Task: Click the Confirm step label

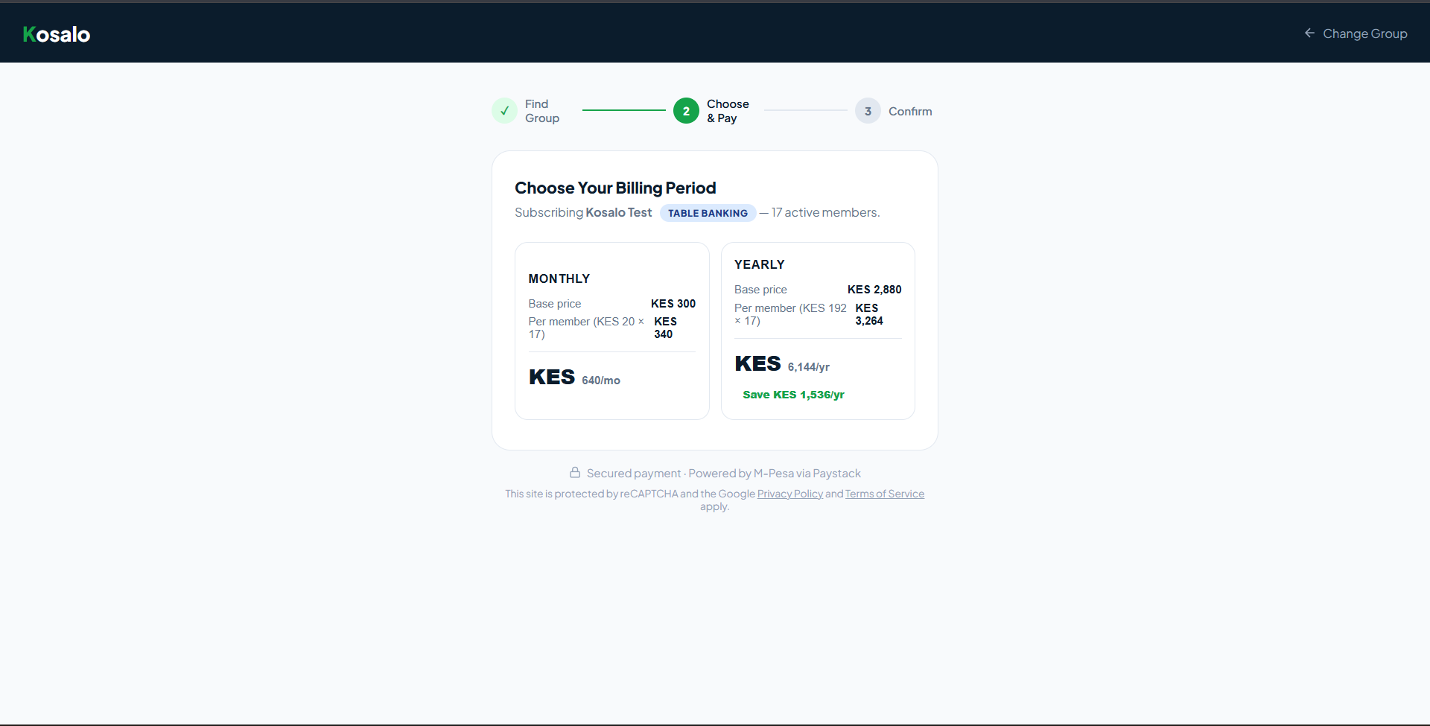Action: [x=910, y=111]
